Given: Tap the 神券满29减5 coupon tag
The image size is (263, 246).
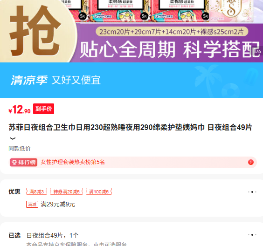Looking at the screenshot, I should coord(66,191).
